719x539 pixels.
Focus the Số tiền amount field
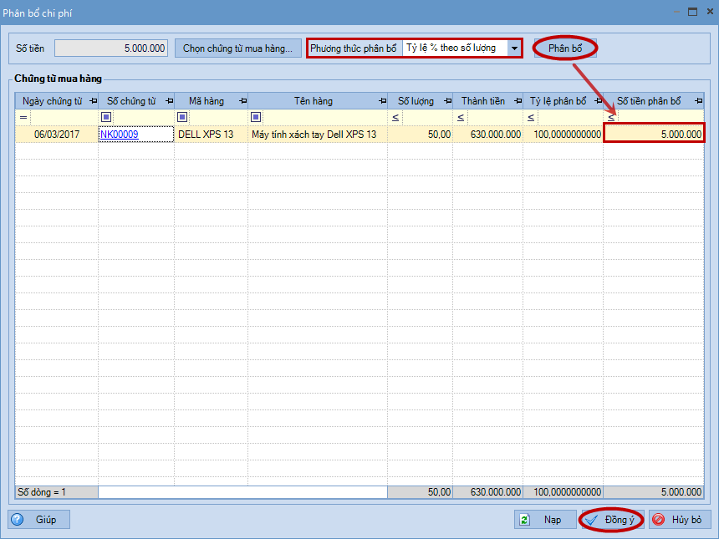pyautogui.click(x=111, y=48)
